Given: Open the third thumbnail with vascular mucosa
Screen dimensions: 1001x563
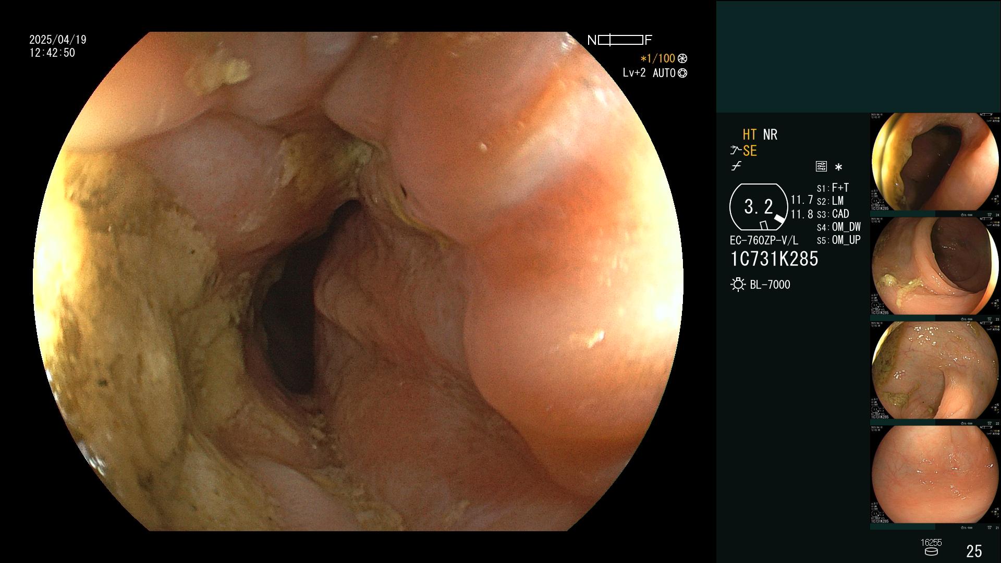Looking at the screenshot, I should 935,370.
